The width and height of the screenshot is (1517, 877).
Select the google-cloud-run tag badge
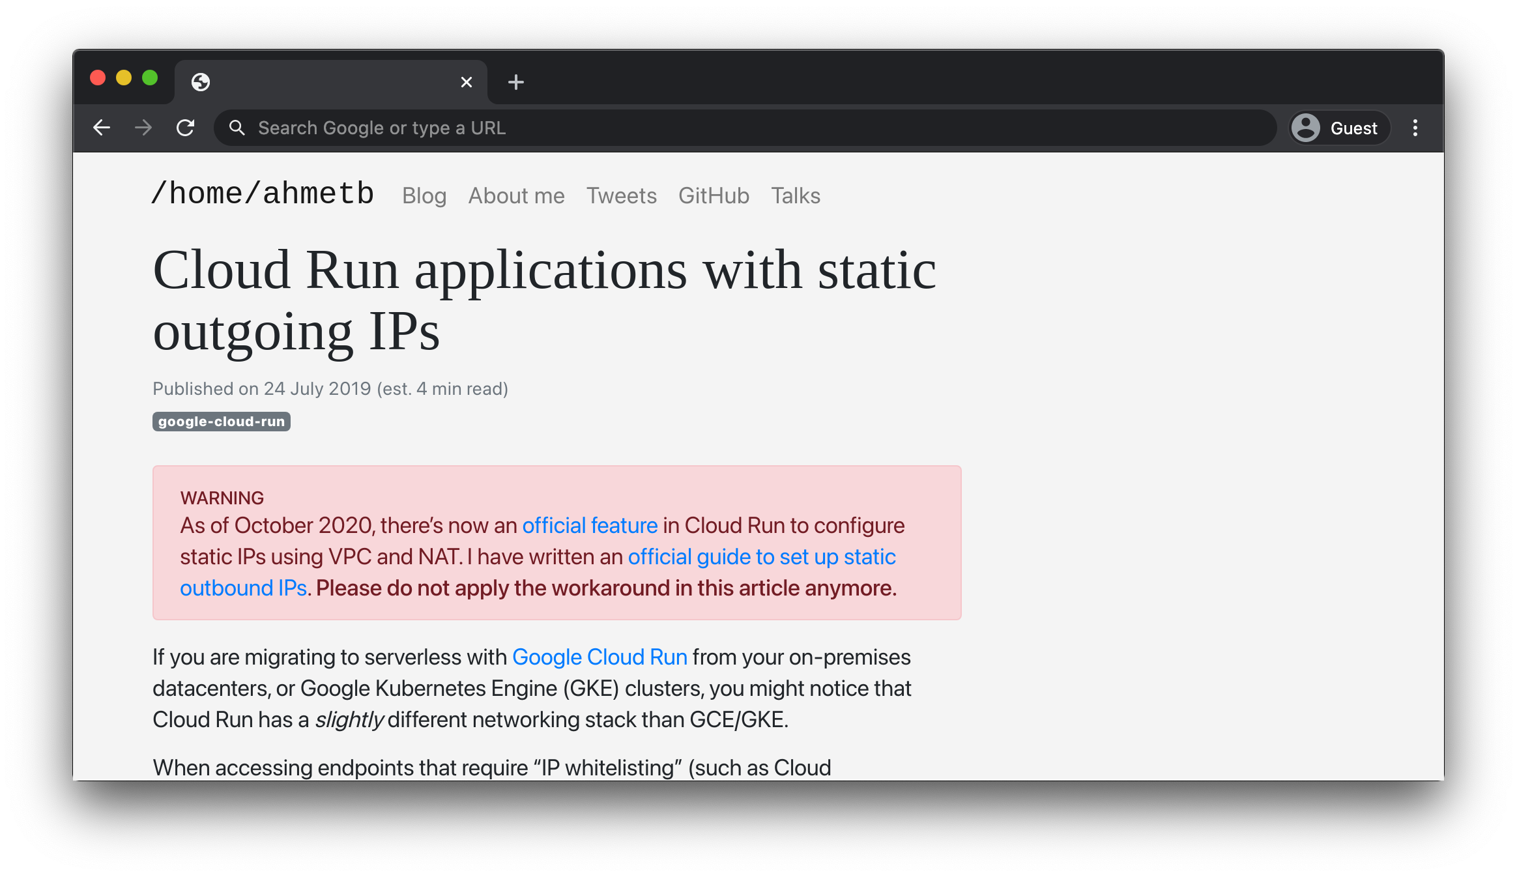click(x=222, y=422)
